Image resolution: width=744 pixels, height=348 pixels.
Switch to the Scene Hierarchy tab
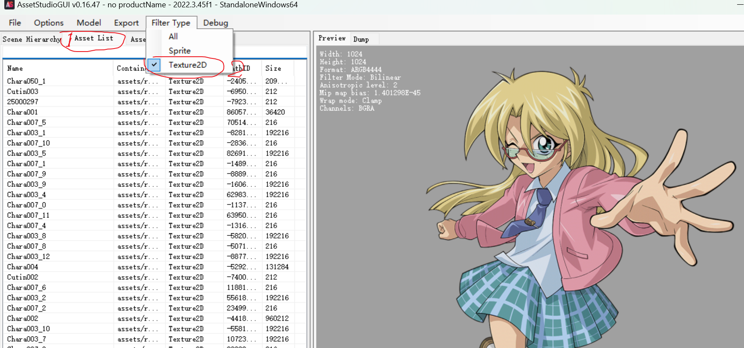[32, 39]
